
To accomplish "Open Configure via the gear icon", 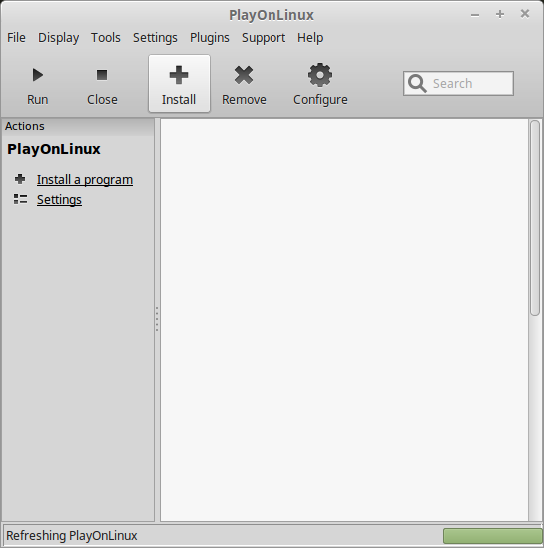I will click(320, 75).
